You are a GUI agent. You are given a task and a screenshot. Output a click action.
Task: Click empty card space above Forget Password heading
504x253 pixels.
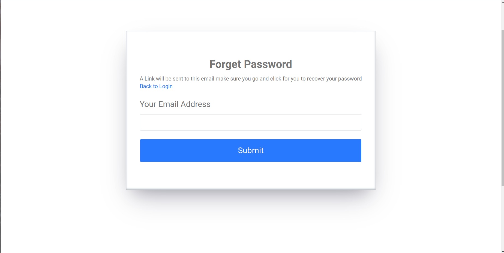point(250,44)
